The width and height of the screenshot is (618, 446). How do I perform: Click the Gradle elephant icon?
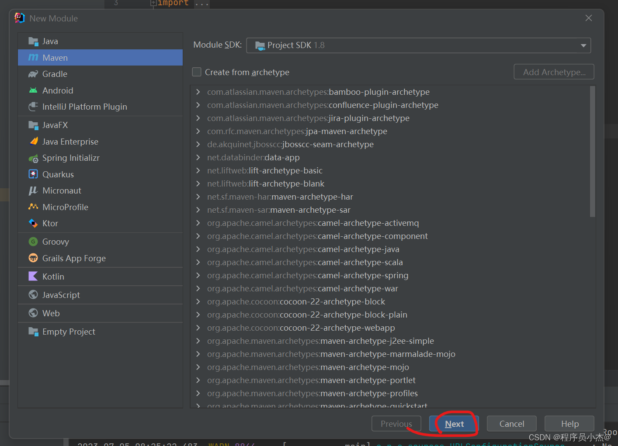[x=33, y=74]
